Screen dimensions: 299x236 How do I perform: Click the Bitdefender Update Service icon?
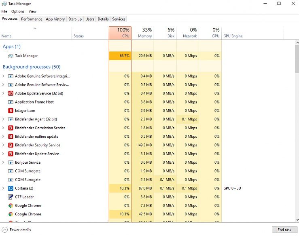(x=11, y=154)
